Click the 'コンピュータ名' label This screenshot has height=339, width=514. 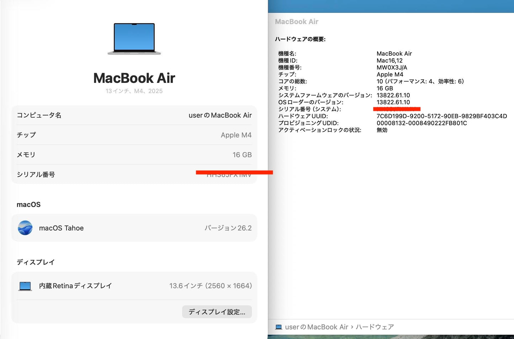click(x=39, y=115)
